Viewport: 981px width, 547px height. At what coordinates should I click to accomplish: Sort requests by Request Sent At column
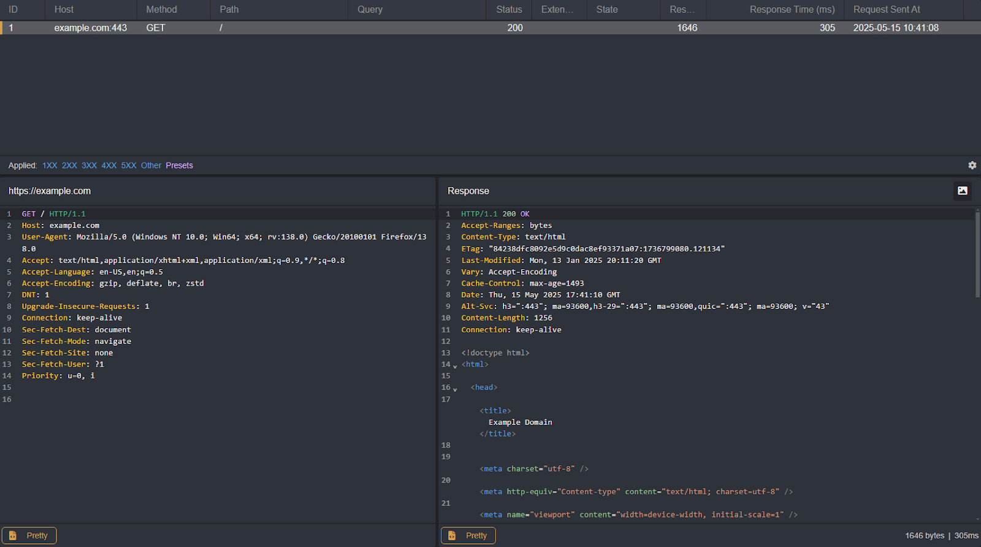[x=887, y=10]
